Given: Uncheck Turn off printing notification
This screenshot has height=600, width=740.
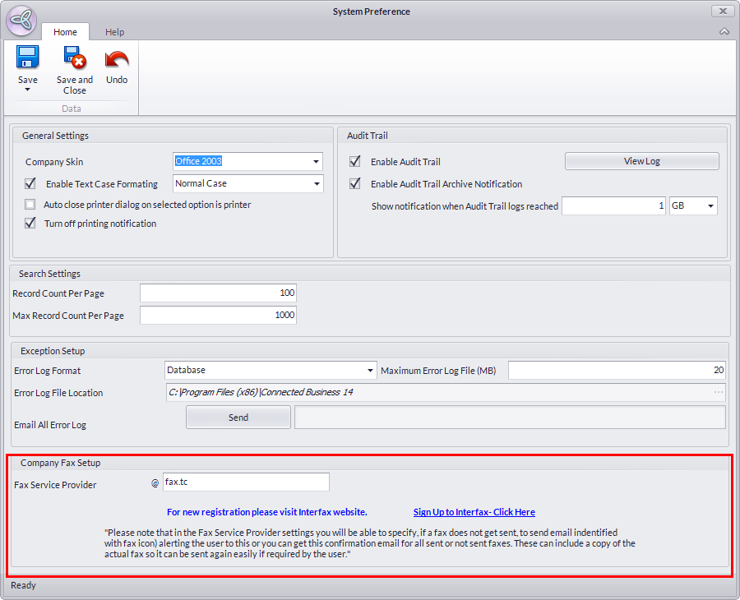Looking at the screenshot, I should (x=30, y=224).
